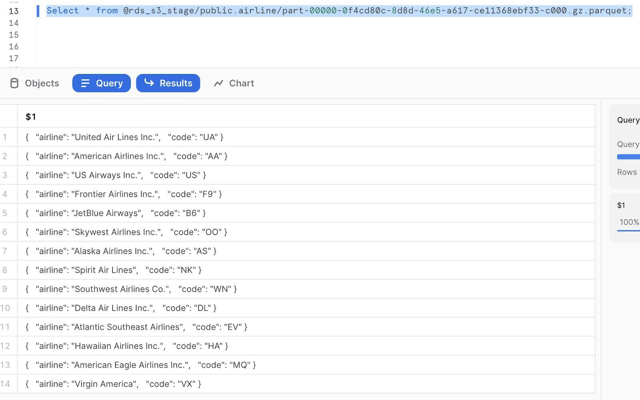Click the database icon next to Objects
The height and width of the screenshot is (400, 640).
(x=14, y=83)
